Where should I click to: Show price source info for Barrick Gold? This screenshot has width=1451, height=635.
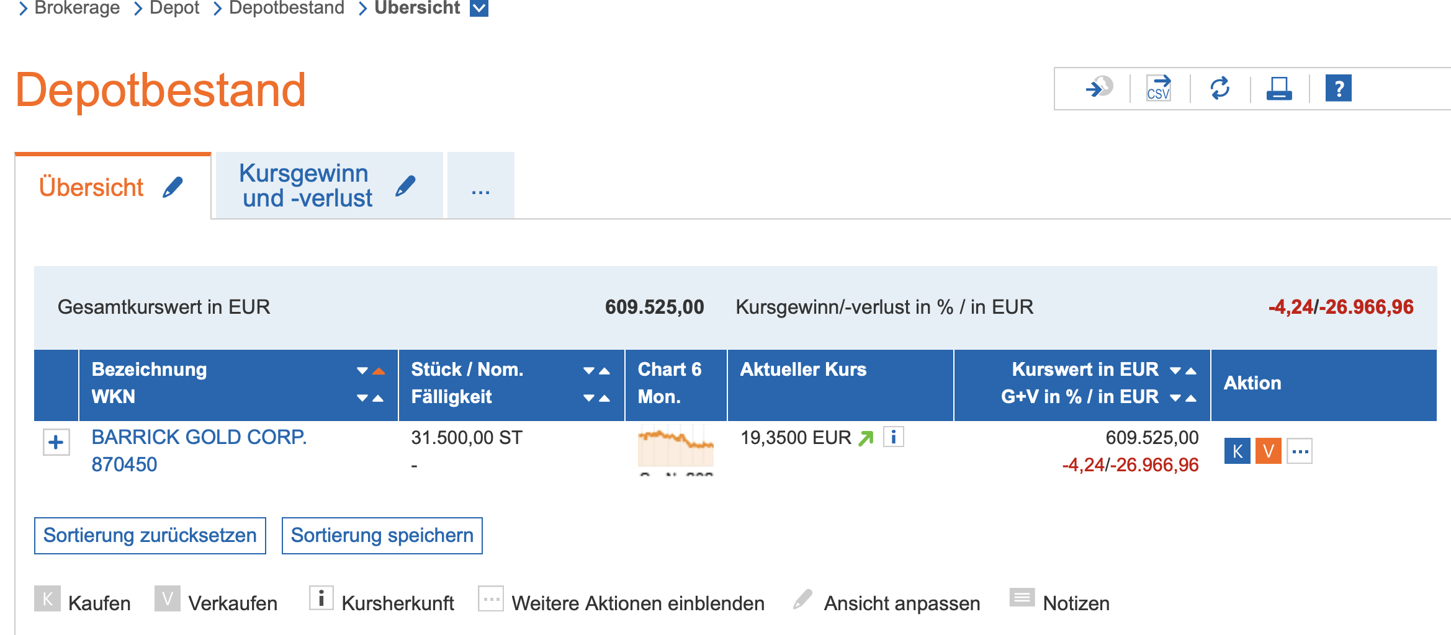893,437
